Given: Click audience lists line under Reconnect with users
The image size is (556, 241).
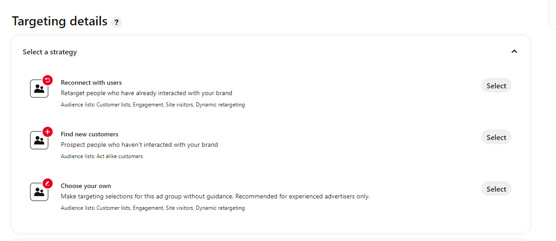Looking at the screenshot, I should click(152, 105).
